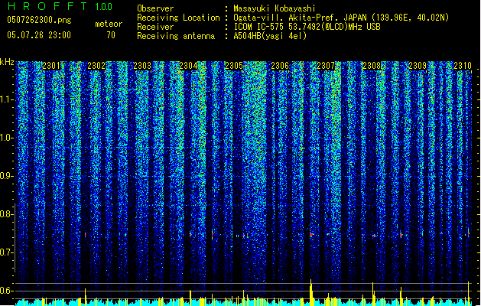Select the file name 0507262300.png
The image size is (481, 306).
click(x=39, y=20)
